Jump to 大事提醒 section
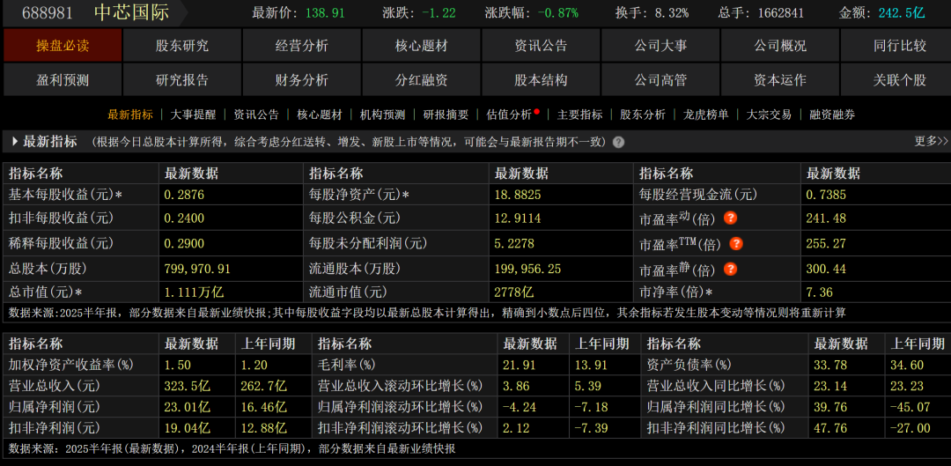951x466 pixels. click(x=194, y=115)
